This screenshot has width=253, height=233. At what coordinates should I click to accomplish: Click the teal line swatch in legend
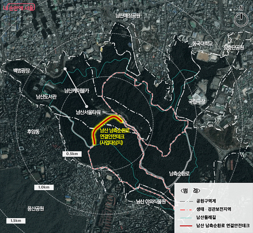[x=186, y=218]
